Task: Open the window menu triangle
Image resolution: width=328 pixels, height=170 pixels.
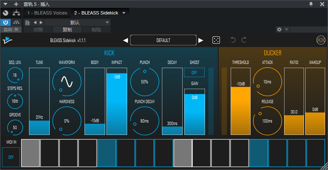Action: click(x=5, y=4)
